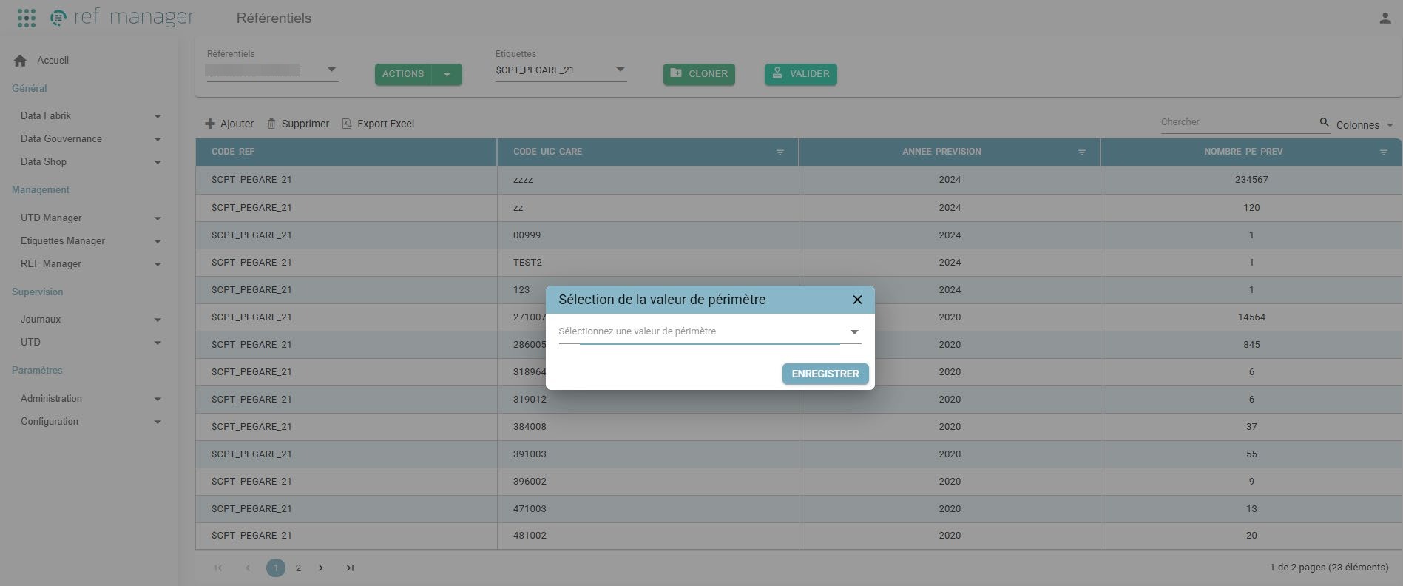Viewport: 1403px width, 586px height.
Task: Click the ENREGISTRER button
Action: 825,374
